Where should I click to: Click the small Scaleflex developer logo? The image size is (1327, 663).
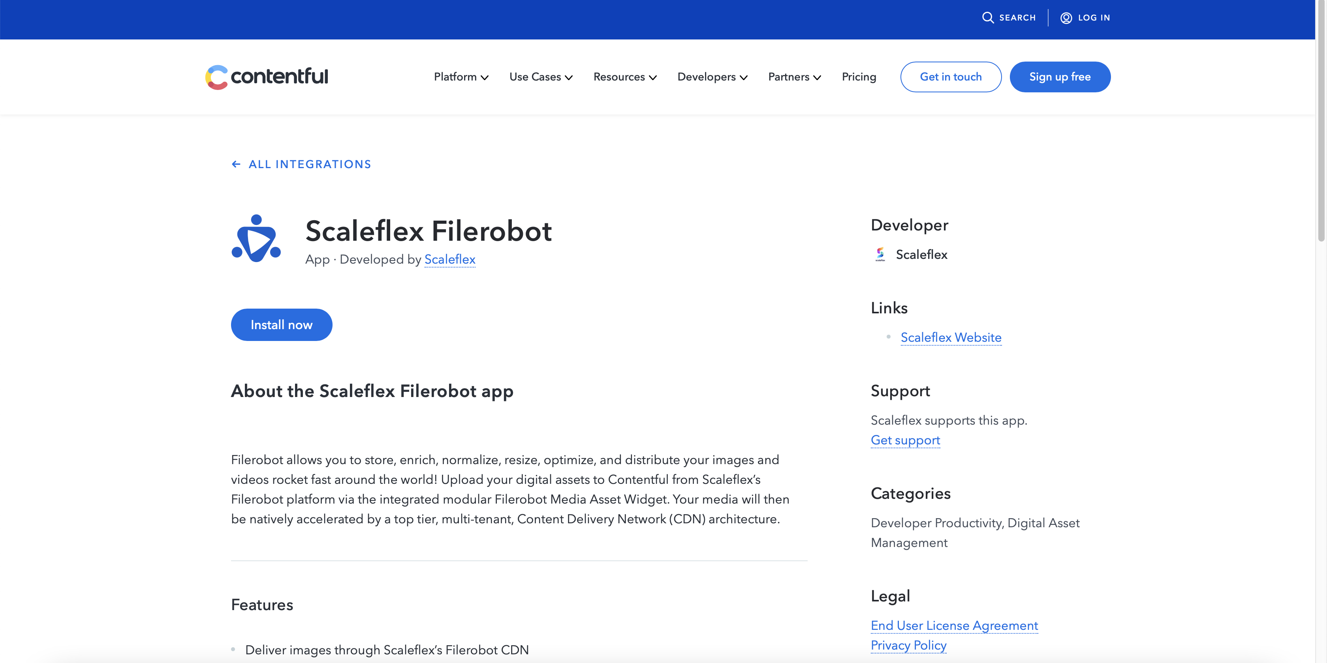pyautogui.click(x=880, y=254)
